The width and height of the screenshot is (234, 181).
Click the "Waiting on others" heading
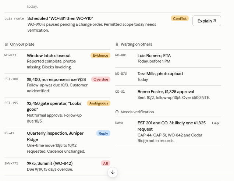[x=136, y=44]
